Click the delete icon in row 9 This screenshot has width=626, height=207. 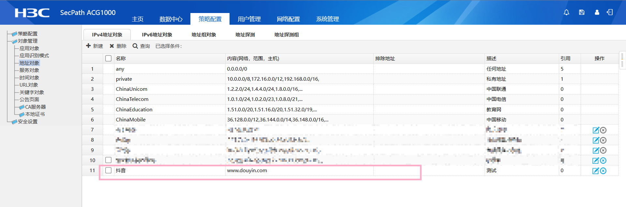(603, 150)
